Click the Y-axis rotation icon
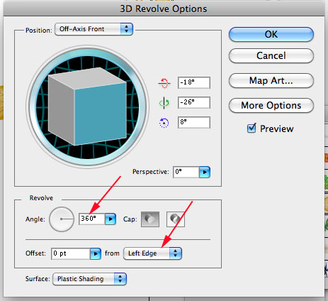Screen dimensions: 328x301 click(164, 103)
